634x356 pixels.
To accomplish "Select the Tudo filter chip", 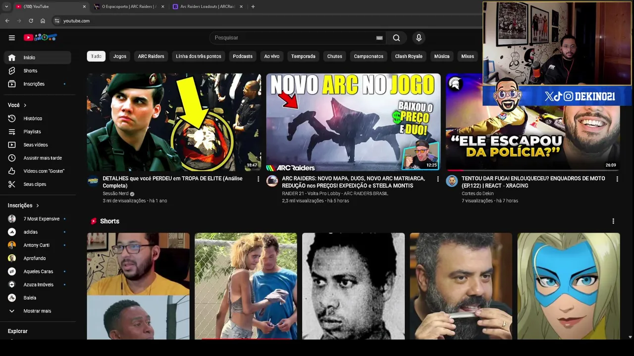I will point(96,56).
